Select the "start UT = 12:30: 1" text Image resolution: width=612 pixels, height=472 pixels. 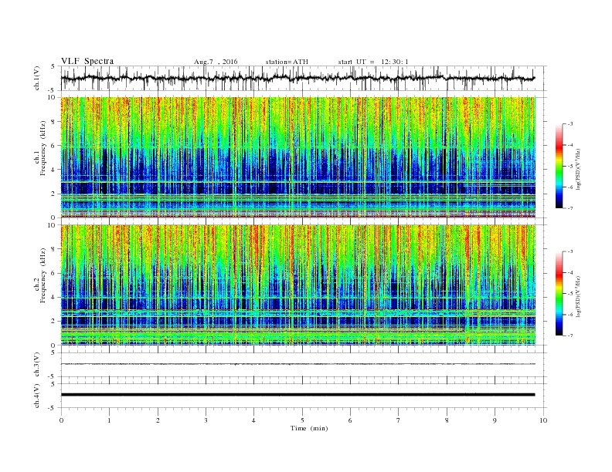pyautogui.click(x=373, y=62)
